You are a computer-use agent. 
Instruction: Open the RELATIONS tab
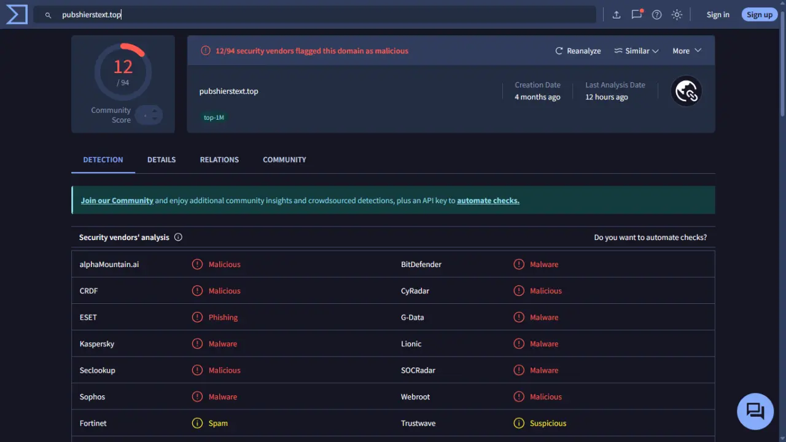pyautogui.click(x=219, y=160)
